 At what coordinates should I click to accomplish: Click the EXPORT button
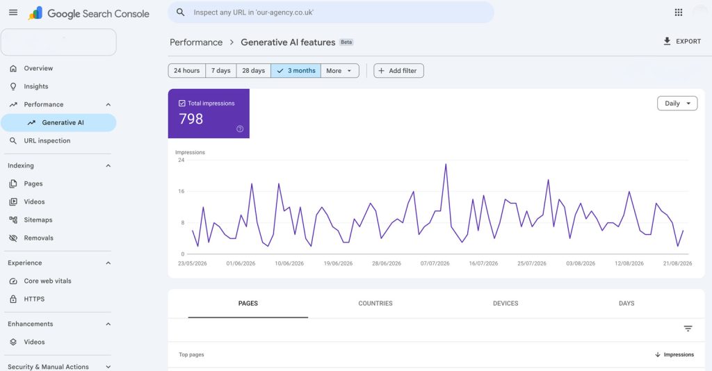682,41
